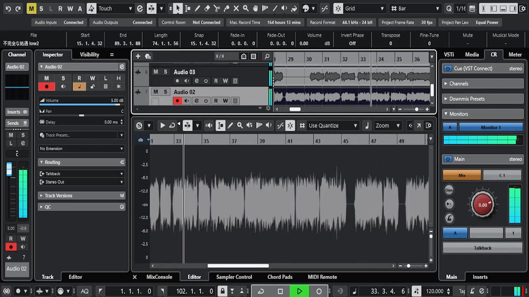Toggle Record Enable on Audio 02 track
This screenshot has width=529, height=297.
pyautogui.click(x=177, y=101)
